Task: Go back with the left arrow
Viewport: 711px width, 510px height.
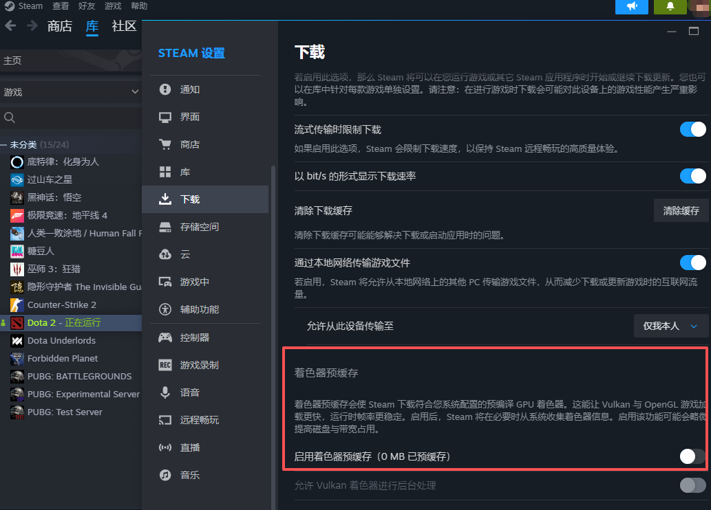Action: point(10,26)
